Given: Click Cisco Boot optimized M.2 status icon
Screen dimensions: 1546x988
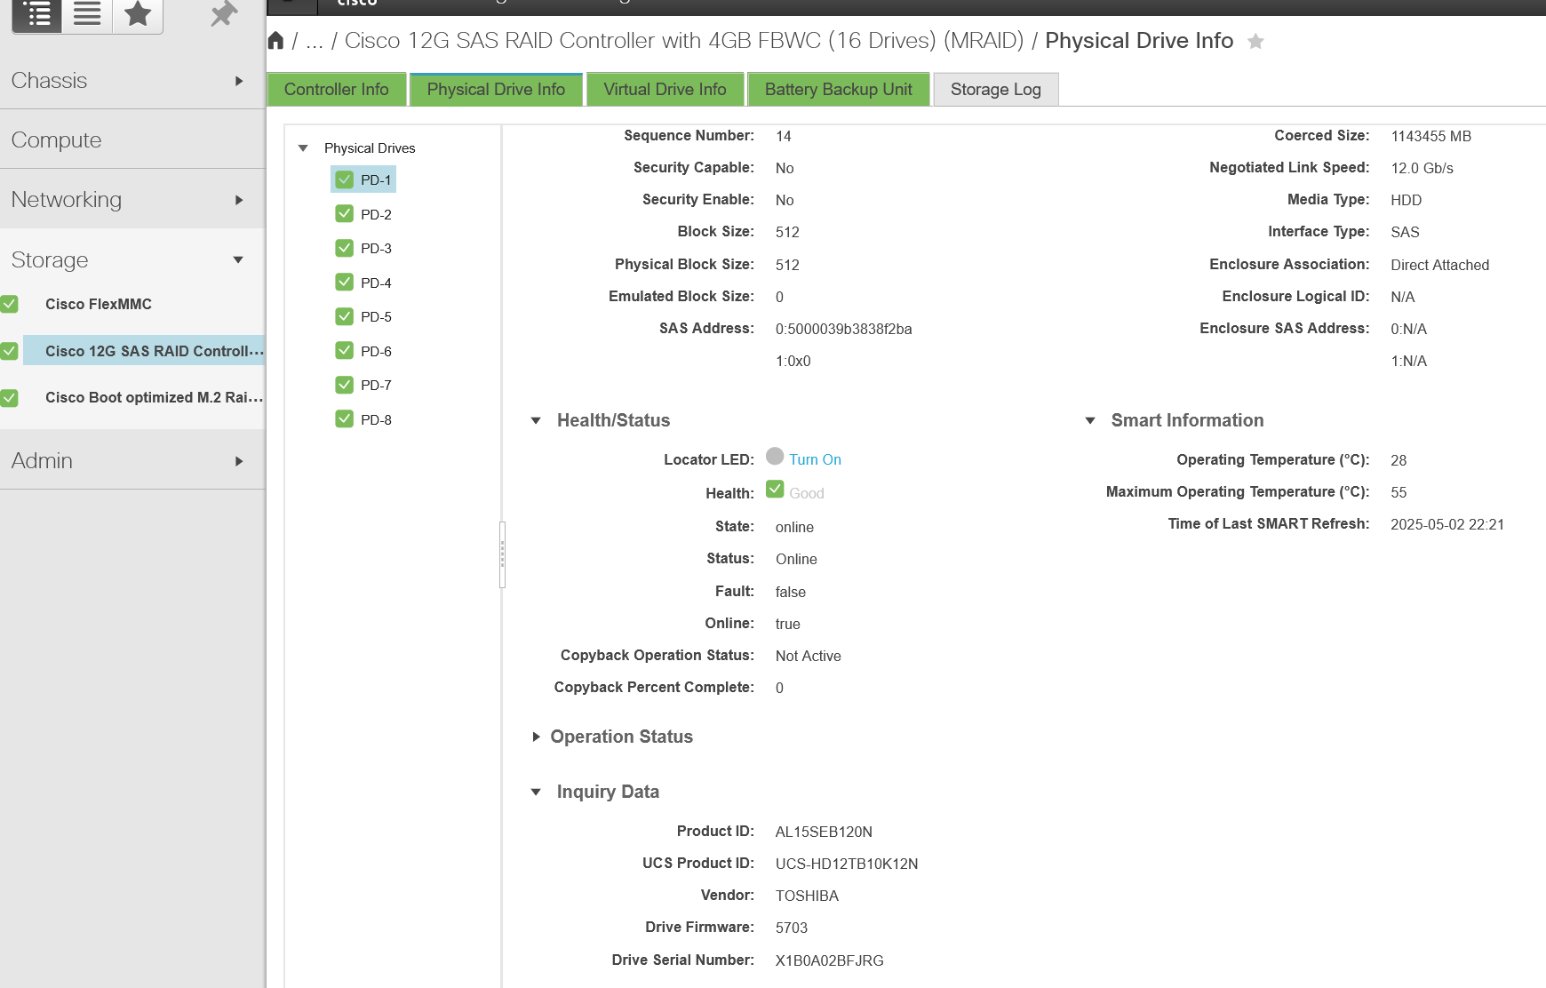Looking at the screenshot, I should [9, 398].
